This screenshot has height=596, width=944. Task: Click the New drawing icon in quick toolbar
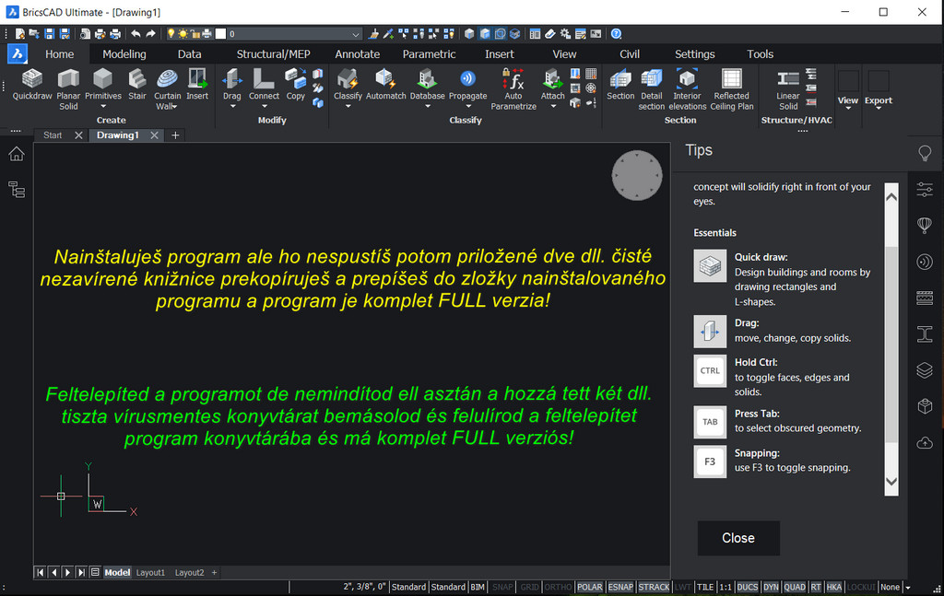tap(20, 34)
